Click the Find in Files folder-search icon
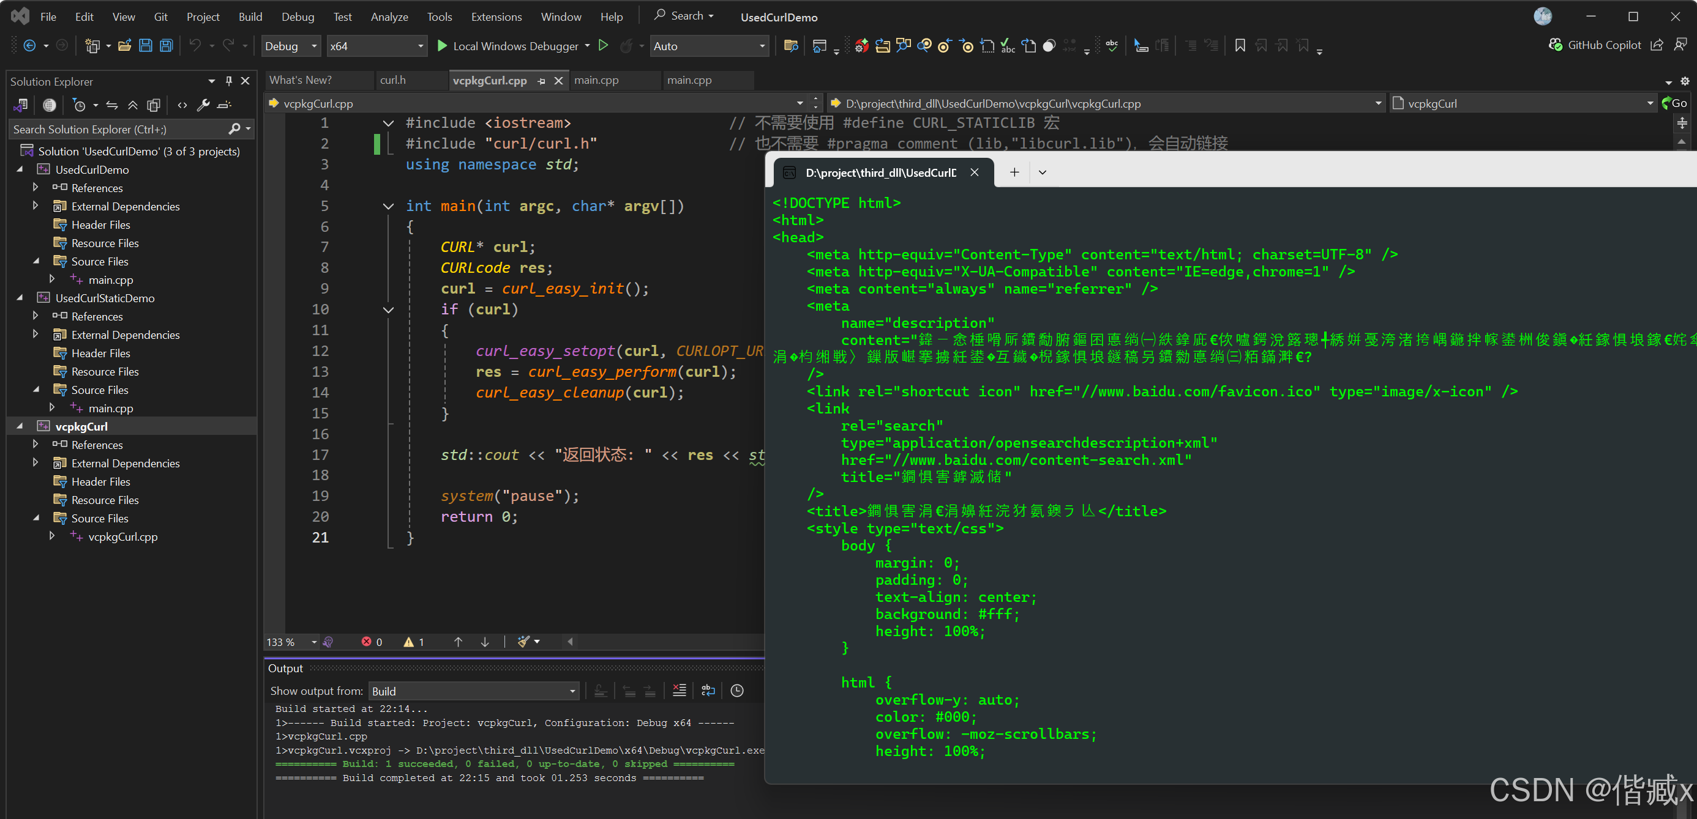 [791, 45]
